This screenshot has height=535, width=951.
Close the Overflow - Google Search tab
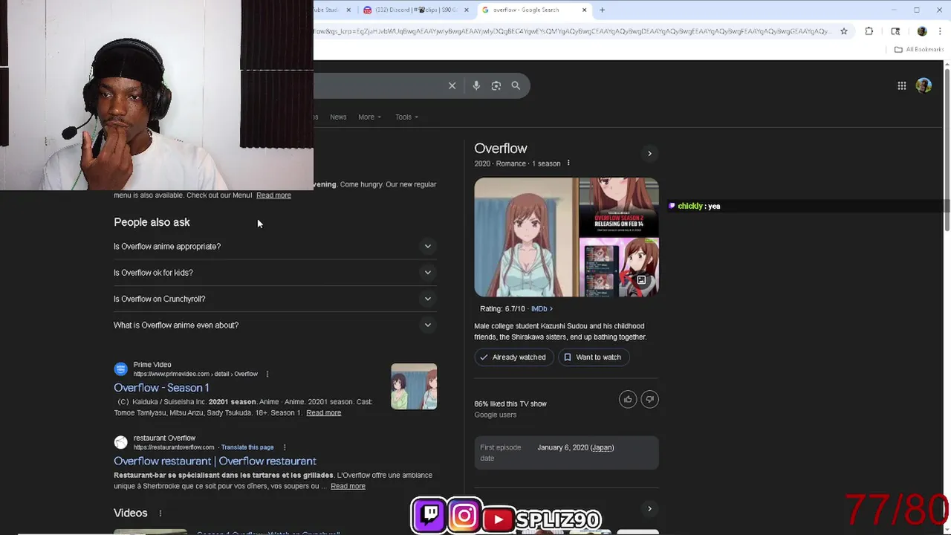(584, 10)
